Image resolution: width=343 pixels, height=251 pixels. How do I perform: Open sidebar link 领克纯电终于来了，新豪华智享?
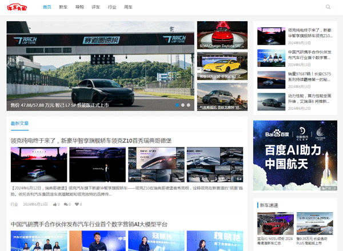pyautogui.click(x=310, y=33)
